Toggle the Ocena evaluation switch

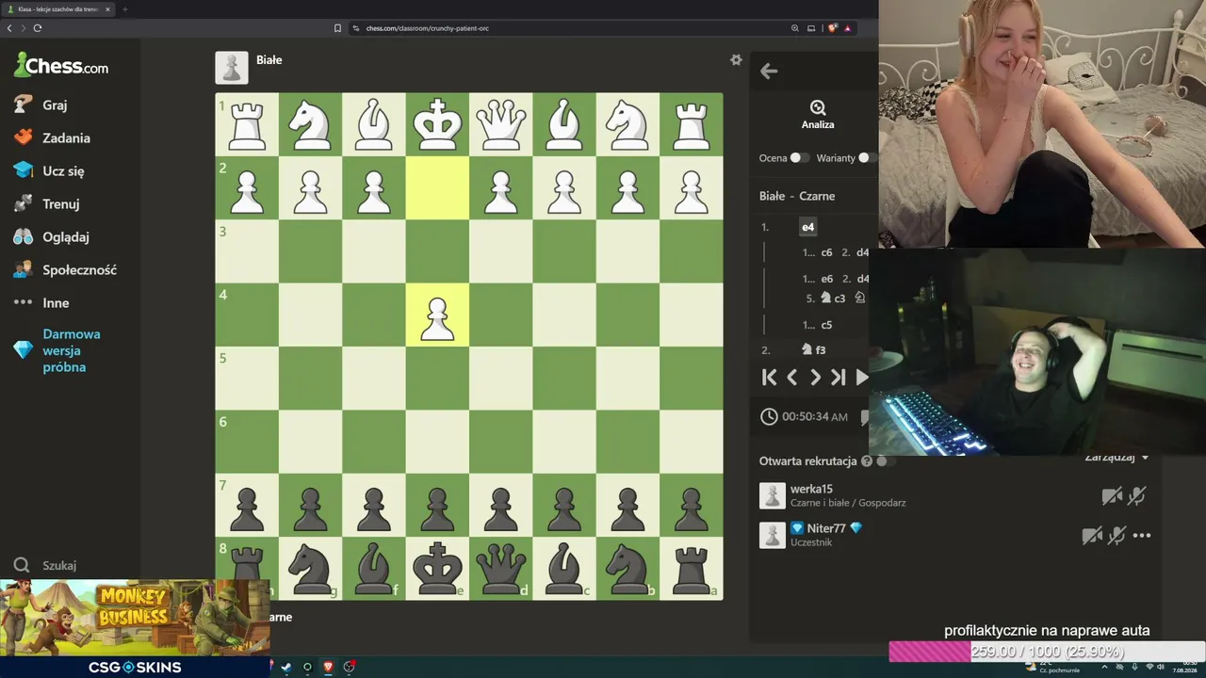click(799, 158)
